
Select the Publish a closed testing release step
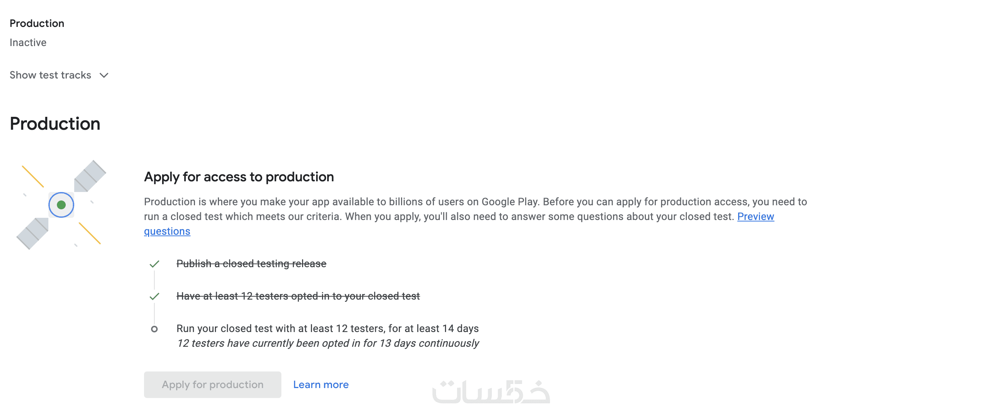click(251, 264)
